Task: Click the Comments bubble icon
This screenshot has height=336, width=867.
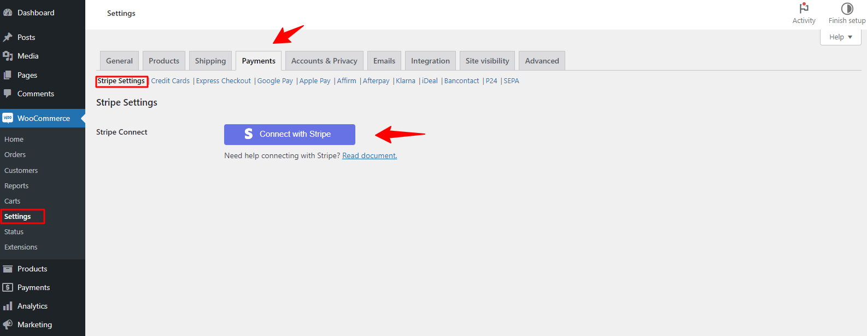Action: tap(8, 94)
